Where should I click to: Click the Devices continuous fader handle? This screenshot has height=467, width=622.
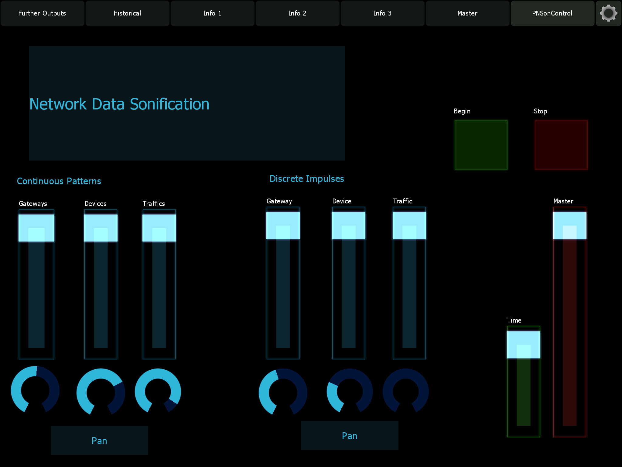101,228
